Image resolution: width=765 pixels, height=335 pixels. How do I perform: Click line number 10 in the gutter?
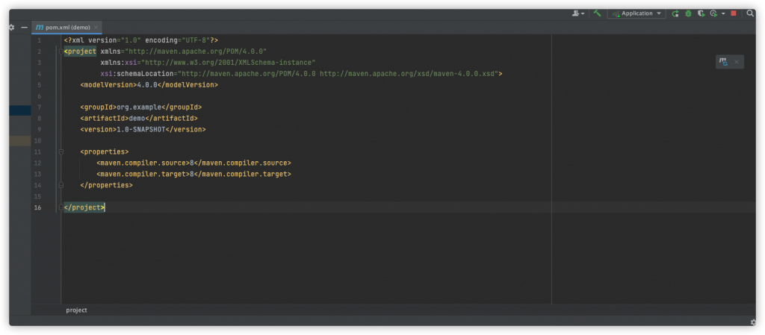tap(37, 140)
